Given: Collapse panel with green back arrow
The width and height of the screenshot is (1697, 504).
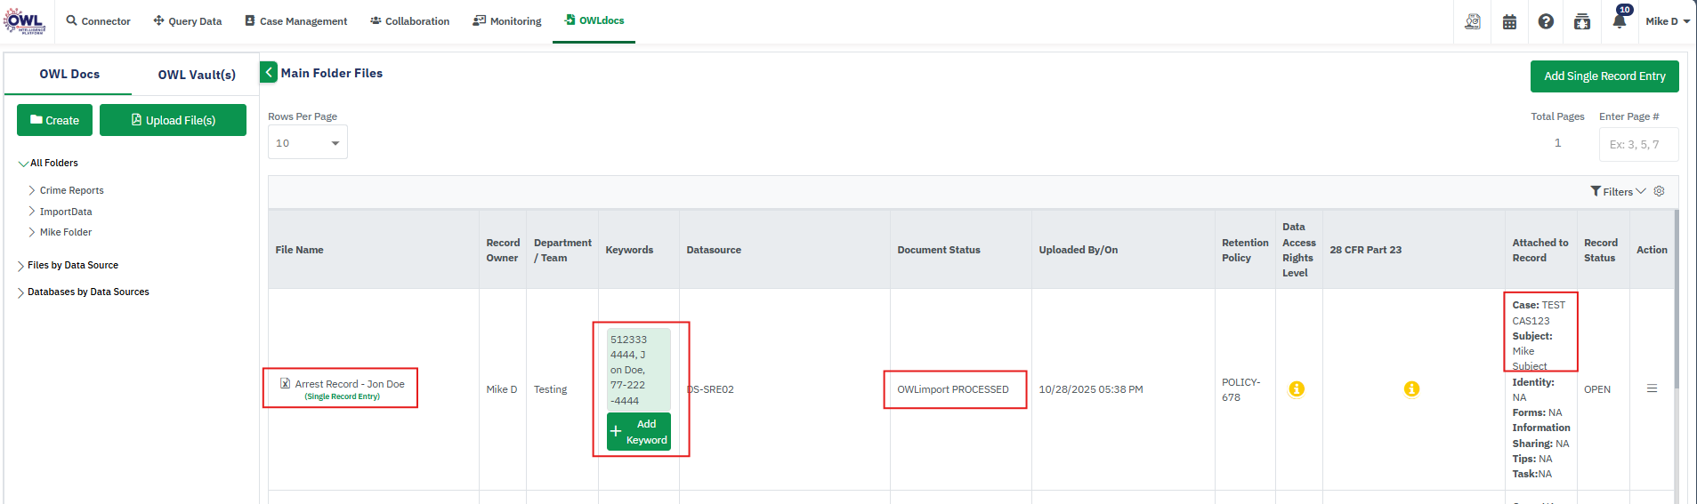Looking at the screenshot, I should point(269,73).
